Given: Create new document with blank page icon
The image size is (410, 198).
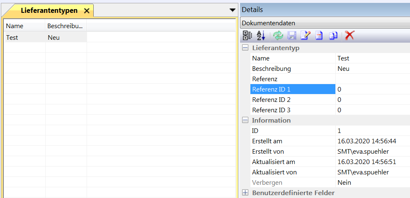Looking at the screenshot, I should (319, 36).
